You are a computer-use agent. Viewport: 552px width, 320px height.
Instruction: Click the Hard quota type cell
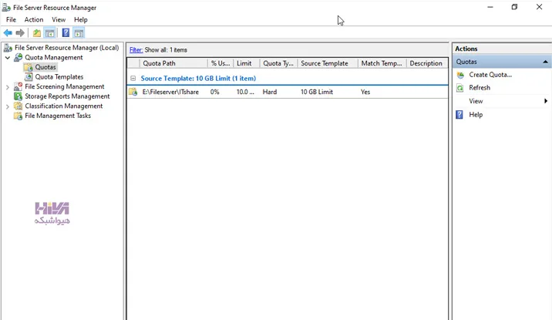point(270,92)
